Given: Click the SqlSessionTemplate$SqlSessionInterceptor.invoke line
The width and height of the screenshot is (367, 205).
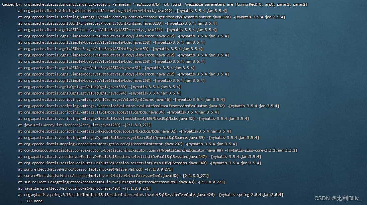Looking at the screenshot, I should (151, 195).
